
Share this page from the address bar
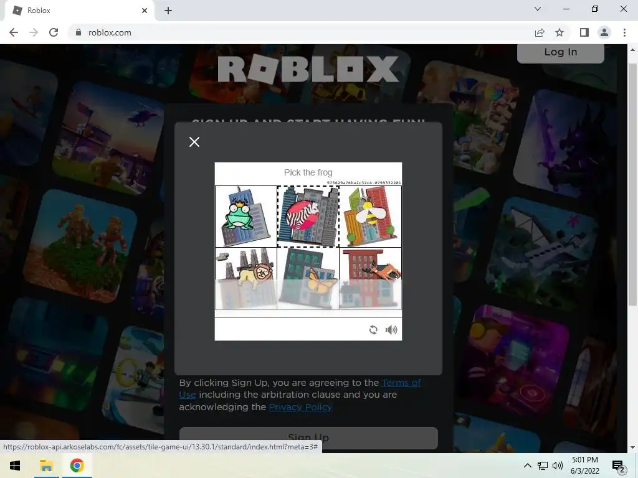point(540,32)
